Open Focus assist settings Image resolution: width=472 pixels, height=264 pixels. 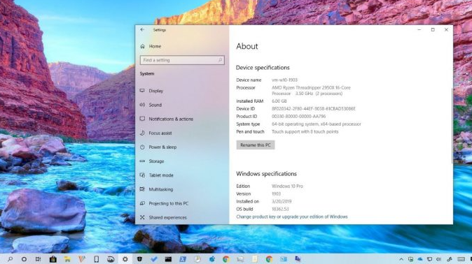point(160,133)
